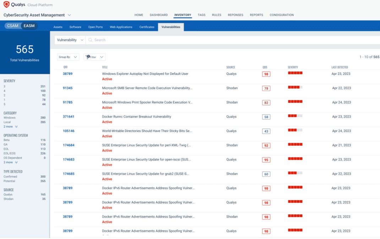
Task: Open vulnerability QID 91785
Action: click(x=68, y=102)
